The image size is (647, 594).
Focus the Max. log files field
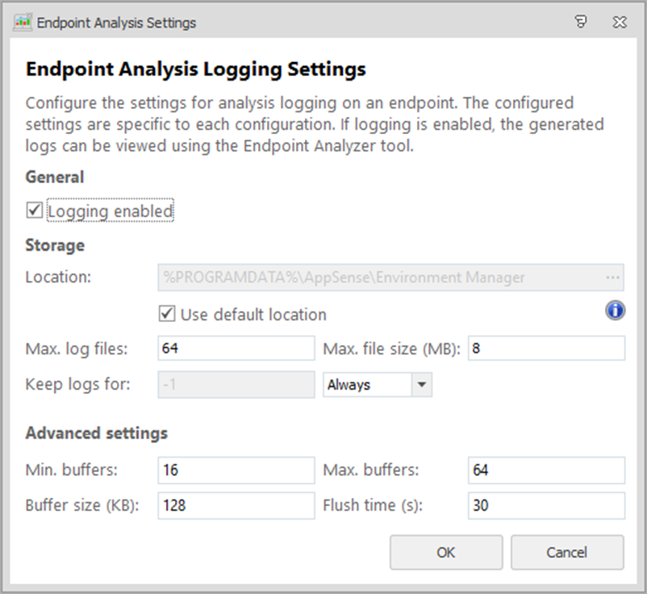[x=236, y=349]
